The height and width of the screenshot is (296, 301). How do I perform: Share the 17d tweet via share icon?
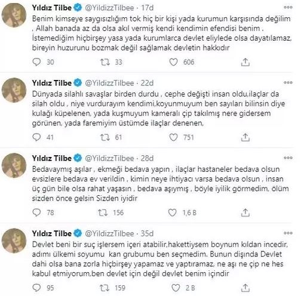pyautogui.click(x=245, y=62)
